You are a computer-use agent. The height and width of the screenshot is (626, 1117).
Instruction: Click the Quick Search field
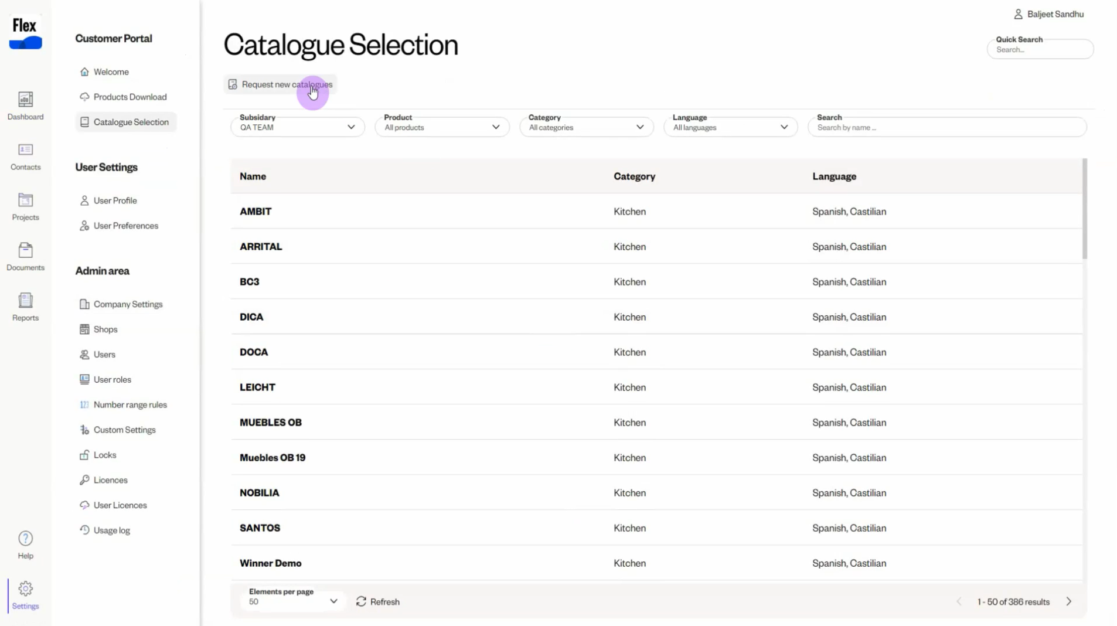1040,49
